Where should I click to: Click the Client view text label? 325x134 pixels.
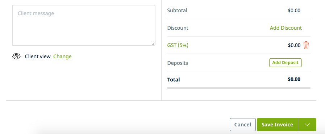[38, 56]
